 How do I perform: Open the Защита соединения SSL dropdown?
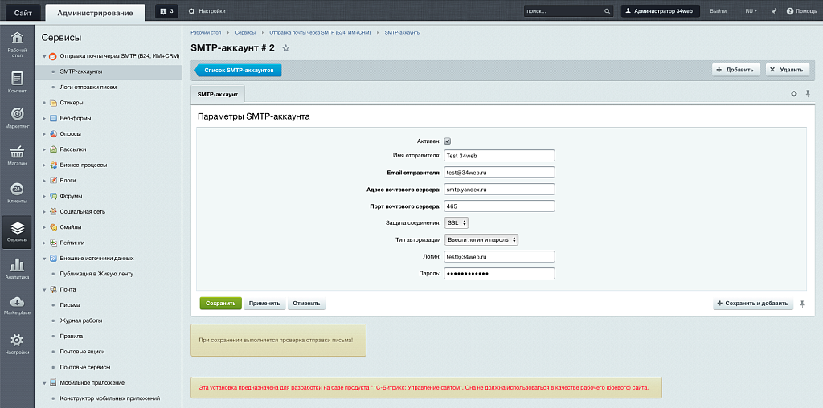(457, 222)
